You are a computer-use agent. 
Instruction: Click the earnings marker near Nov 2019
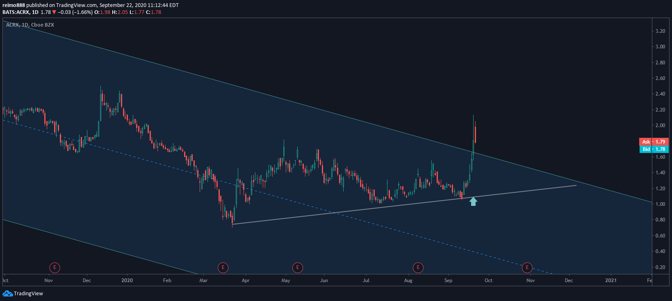55,268
